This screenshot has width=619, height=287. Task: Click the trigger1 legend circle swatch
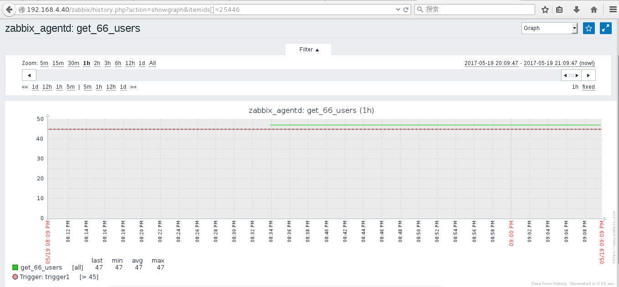point(15,277)
